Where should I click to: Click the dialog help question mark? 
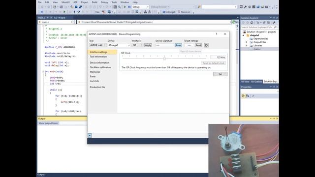coord(217,34)
